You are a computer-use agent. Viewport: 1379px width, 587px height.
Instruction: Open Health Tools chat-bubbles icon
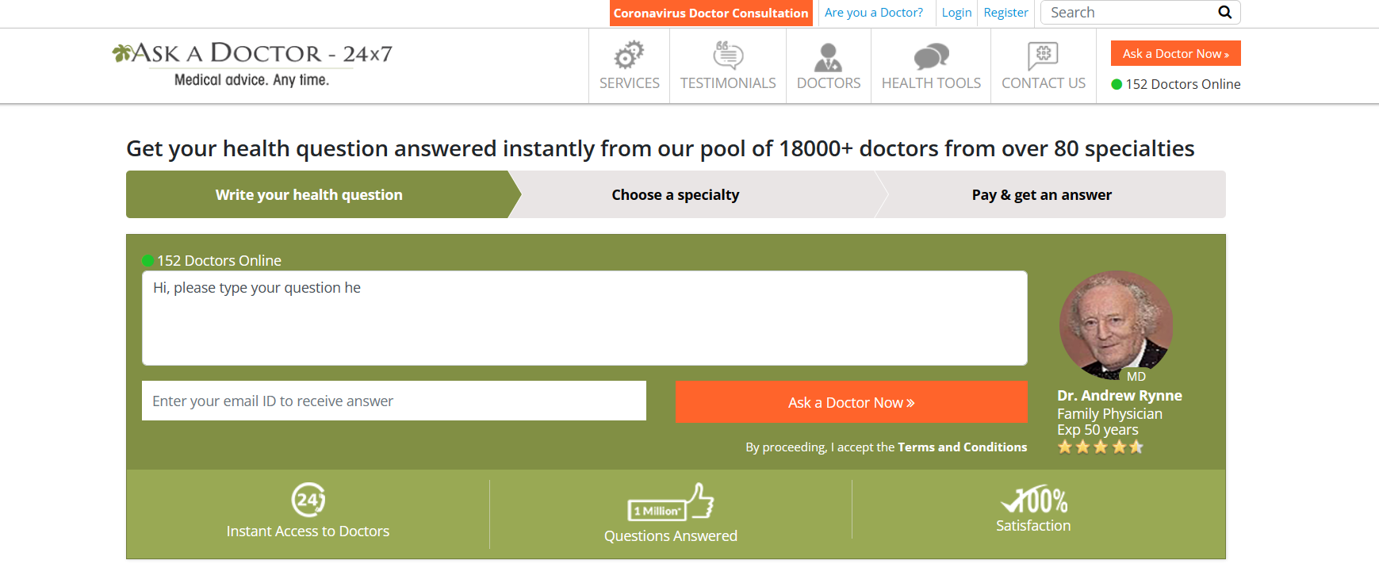[x=929, y=56]
